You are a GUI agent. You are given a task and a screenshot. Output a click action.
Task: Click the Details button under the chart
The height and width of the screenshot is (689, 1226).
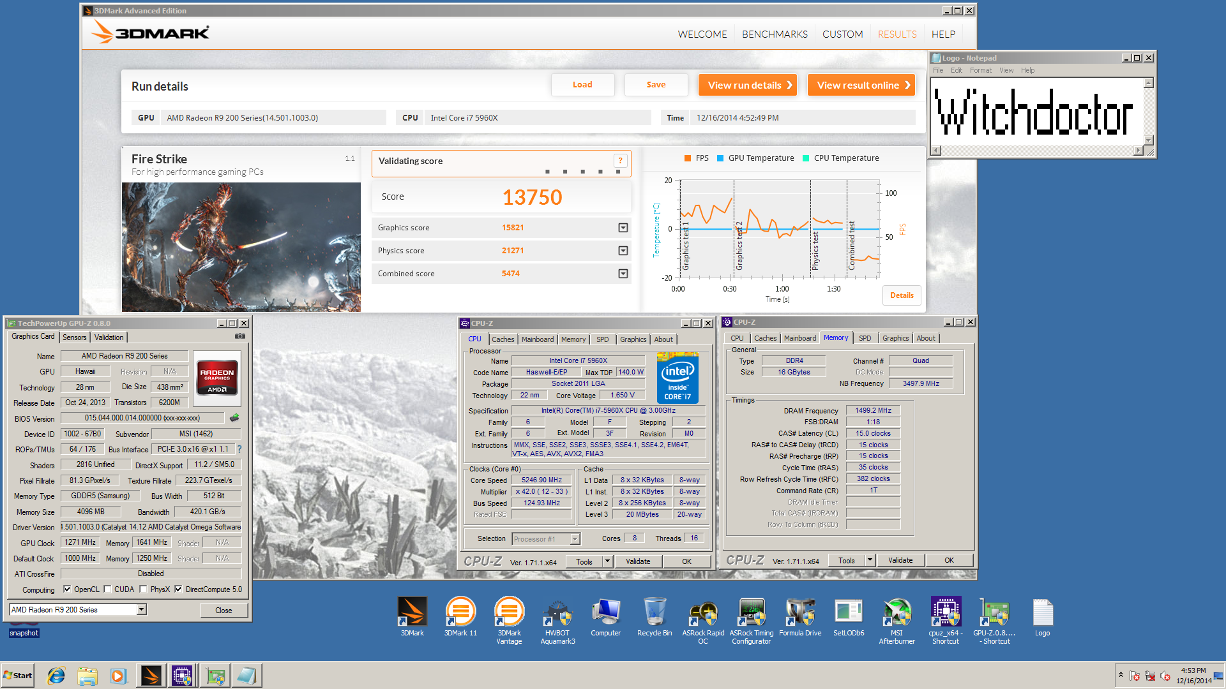point(902,295)
